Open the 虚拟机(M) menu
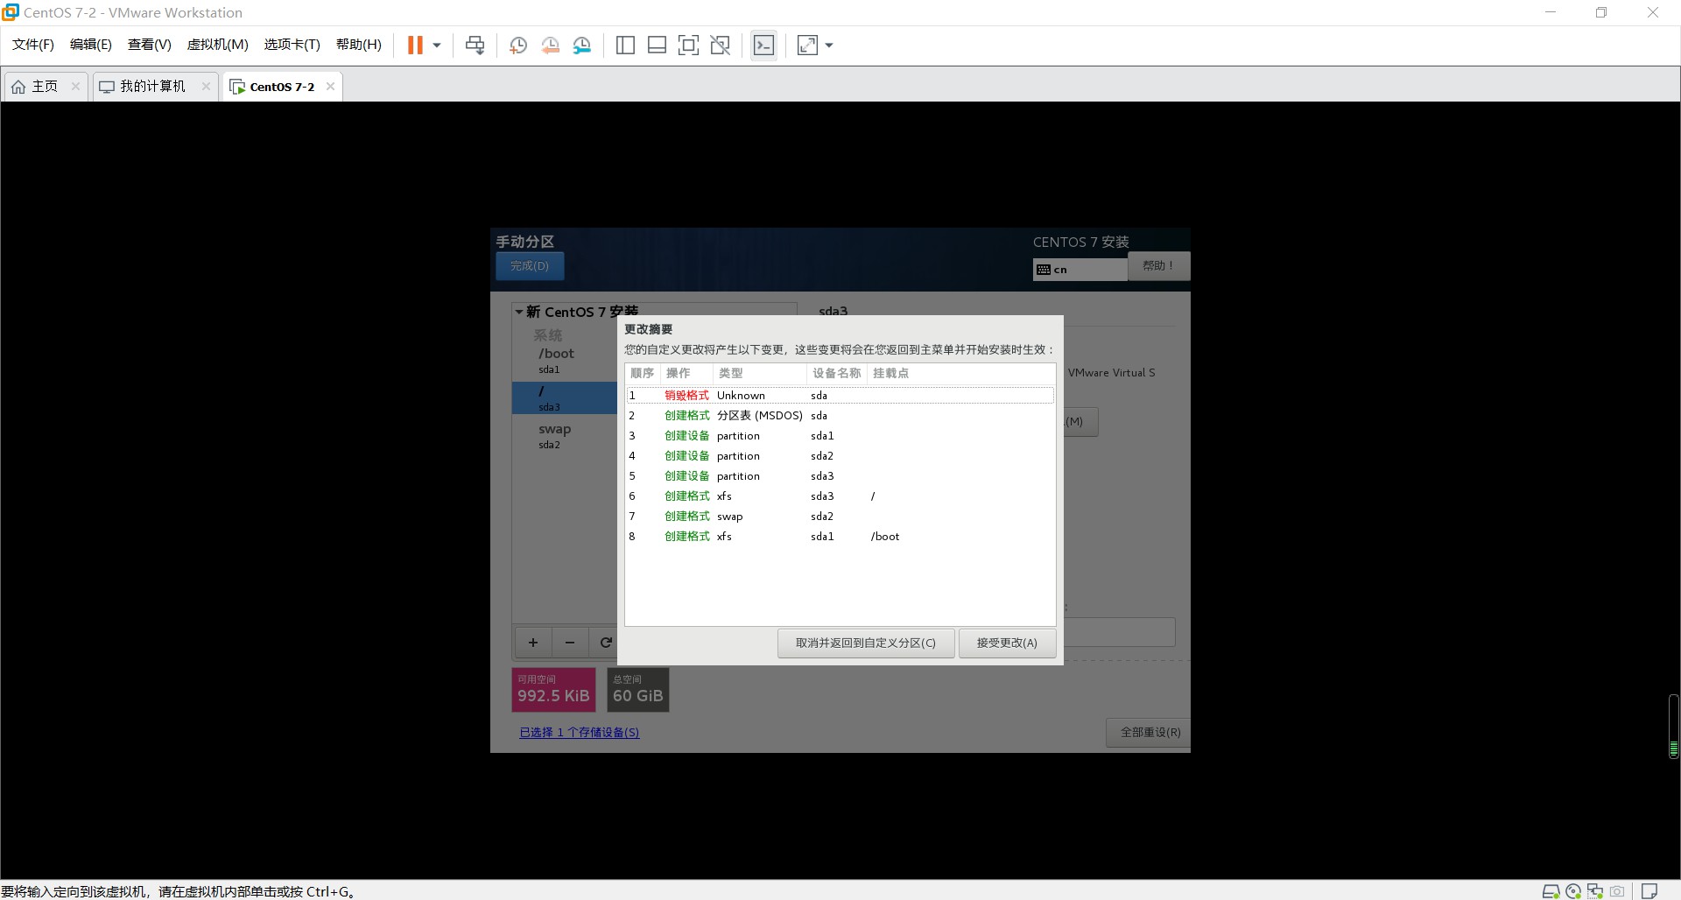 pyautogui.click(x=218, y=45)
